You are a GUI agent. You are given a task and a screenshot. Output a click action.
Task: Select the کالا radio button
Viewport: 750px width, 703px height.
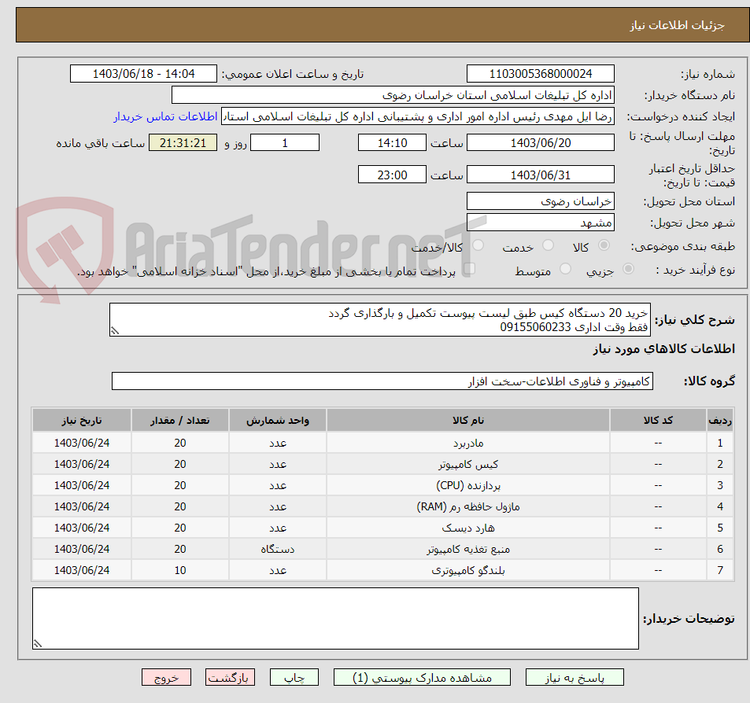click(x=604, y=245)
